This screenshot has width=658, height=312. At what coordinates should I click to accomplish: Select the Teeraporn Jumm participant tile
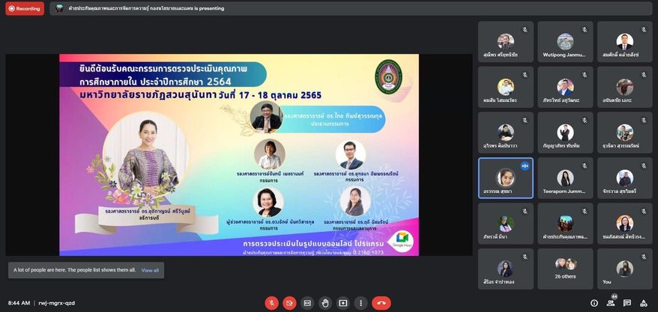click(x=565, y=178)
